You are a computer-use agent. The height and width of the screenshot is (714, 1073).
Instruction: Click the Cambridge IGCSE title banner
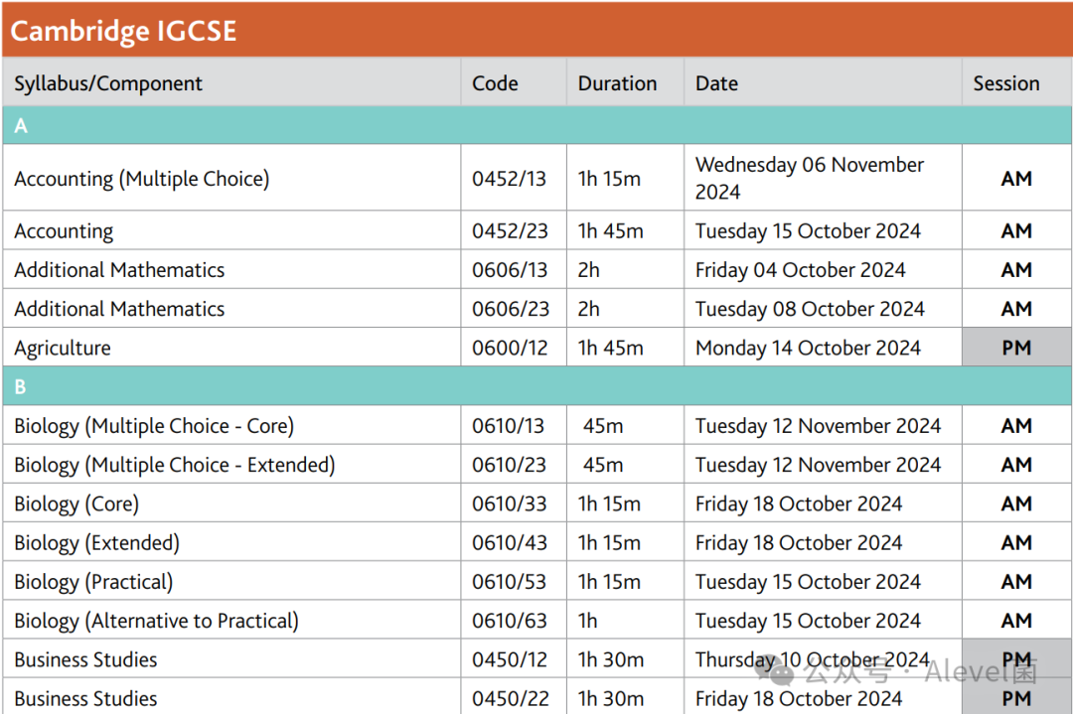(123, 30)
